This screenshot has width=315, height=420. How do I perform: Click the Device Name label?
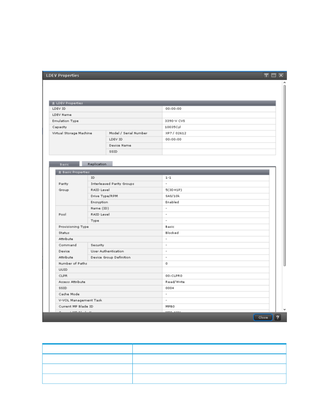(120, 146)
